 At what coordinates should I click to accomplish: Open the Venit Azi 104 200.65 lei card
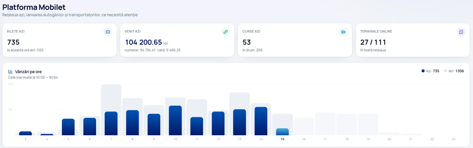point(177,40)
